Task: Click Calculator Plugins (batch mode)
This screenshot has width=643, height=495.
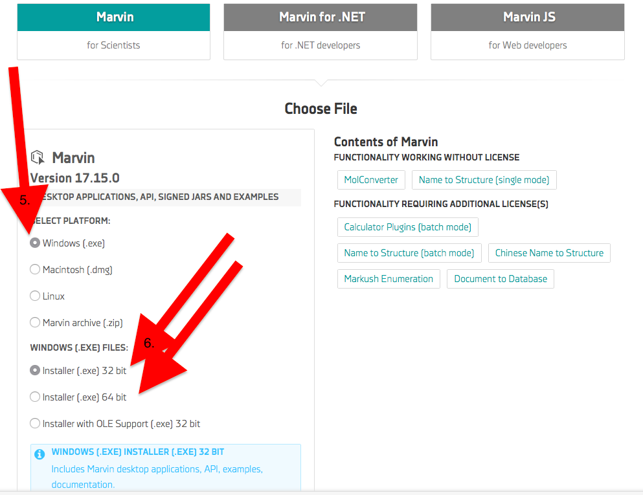Action: (407, 227)
